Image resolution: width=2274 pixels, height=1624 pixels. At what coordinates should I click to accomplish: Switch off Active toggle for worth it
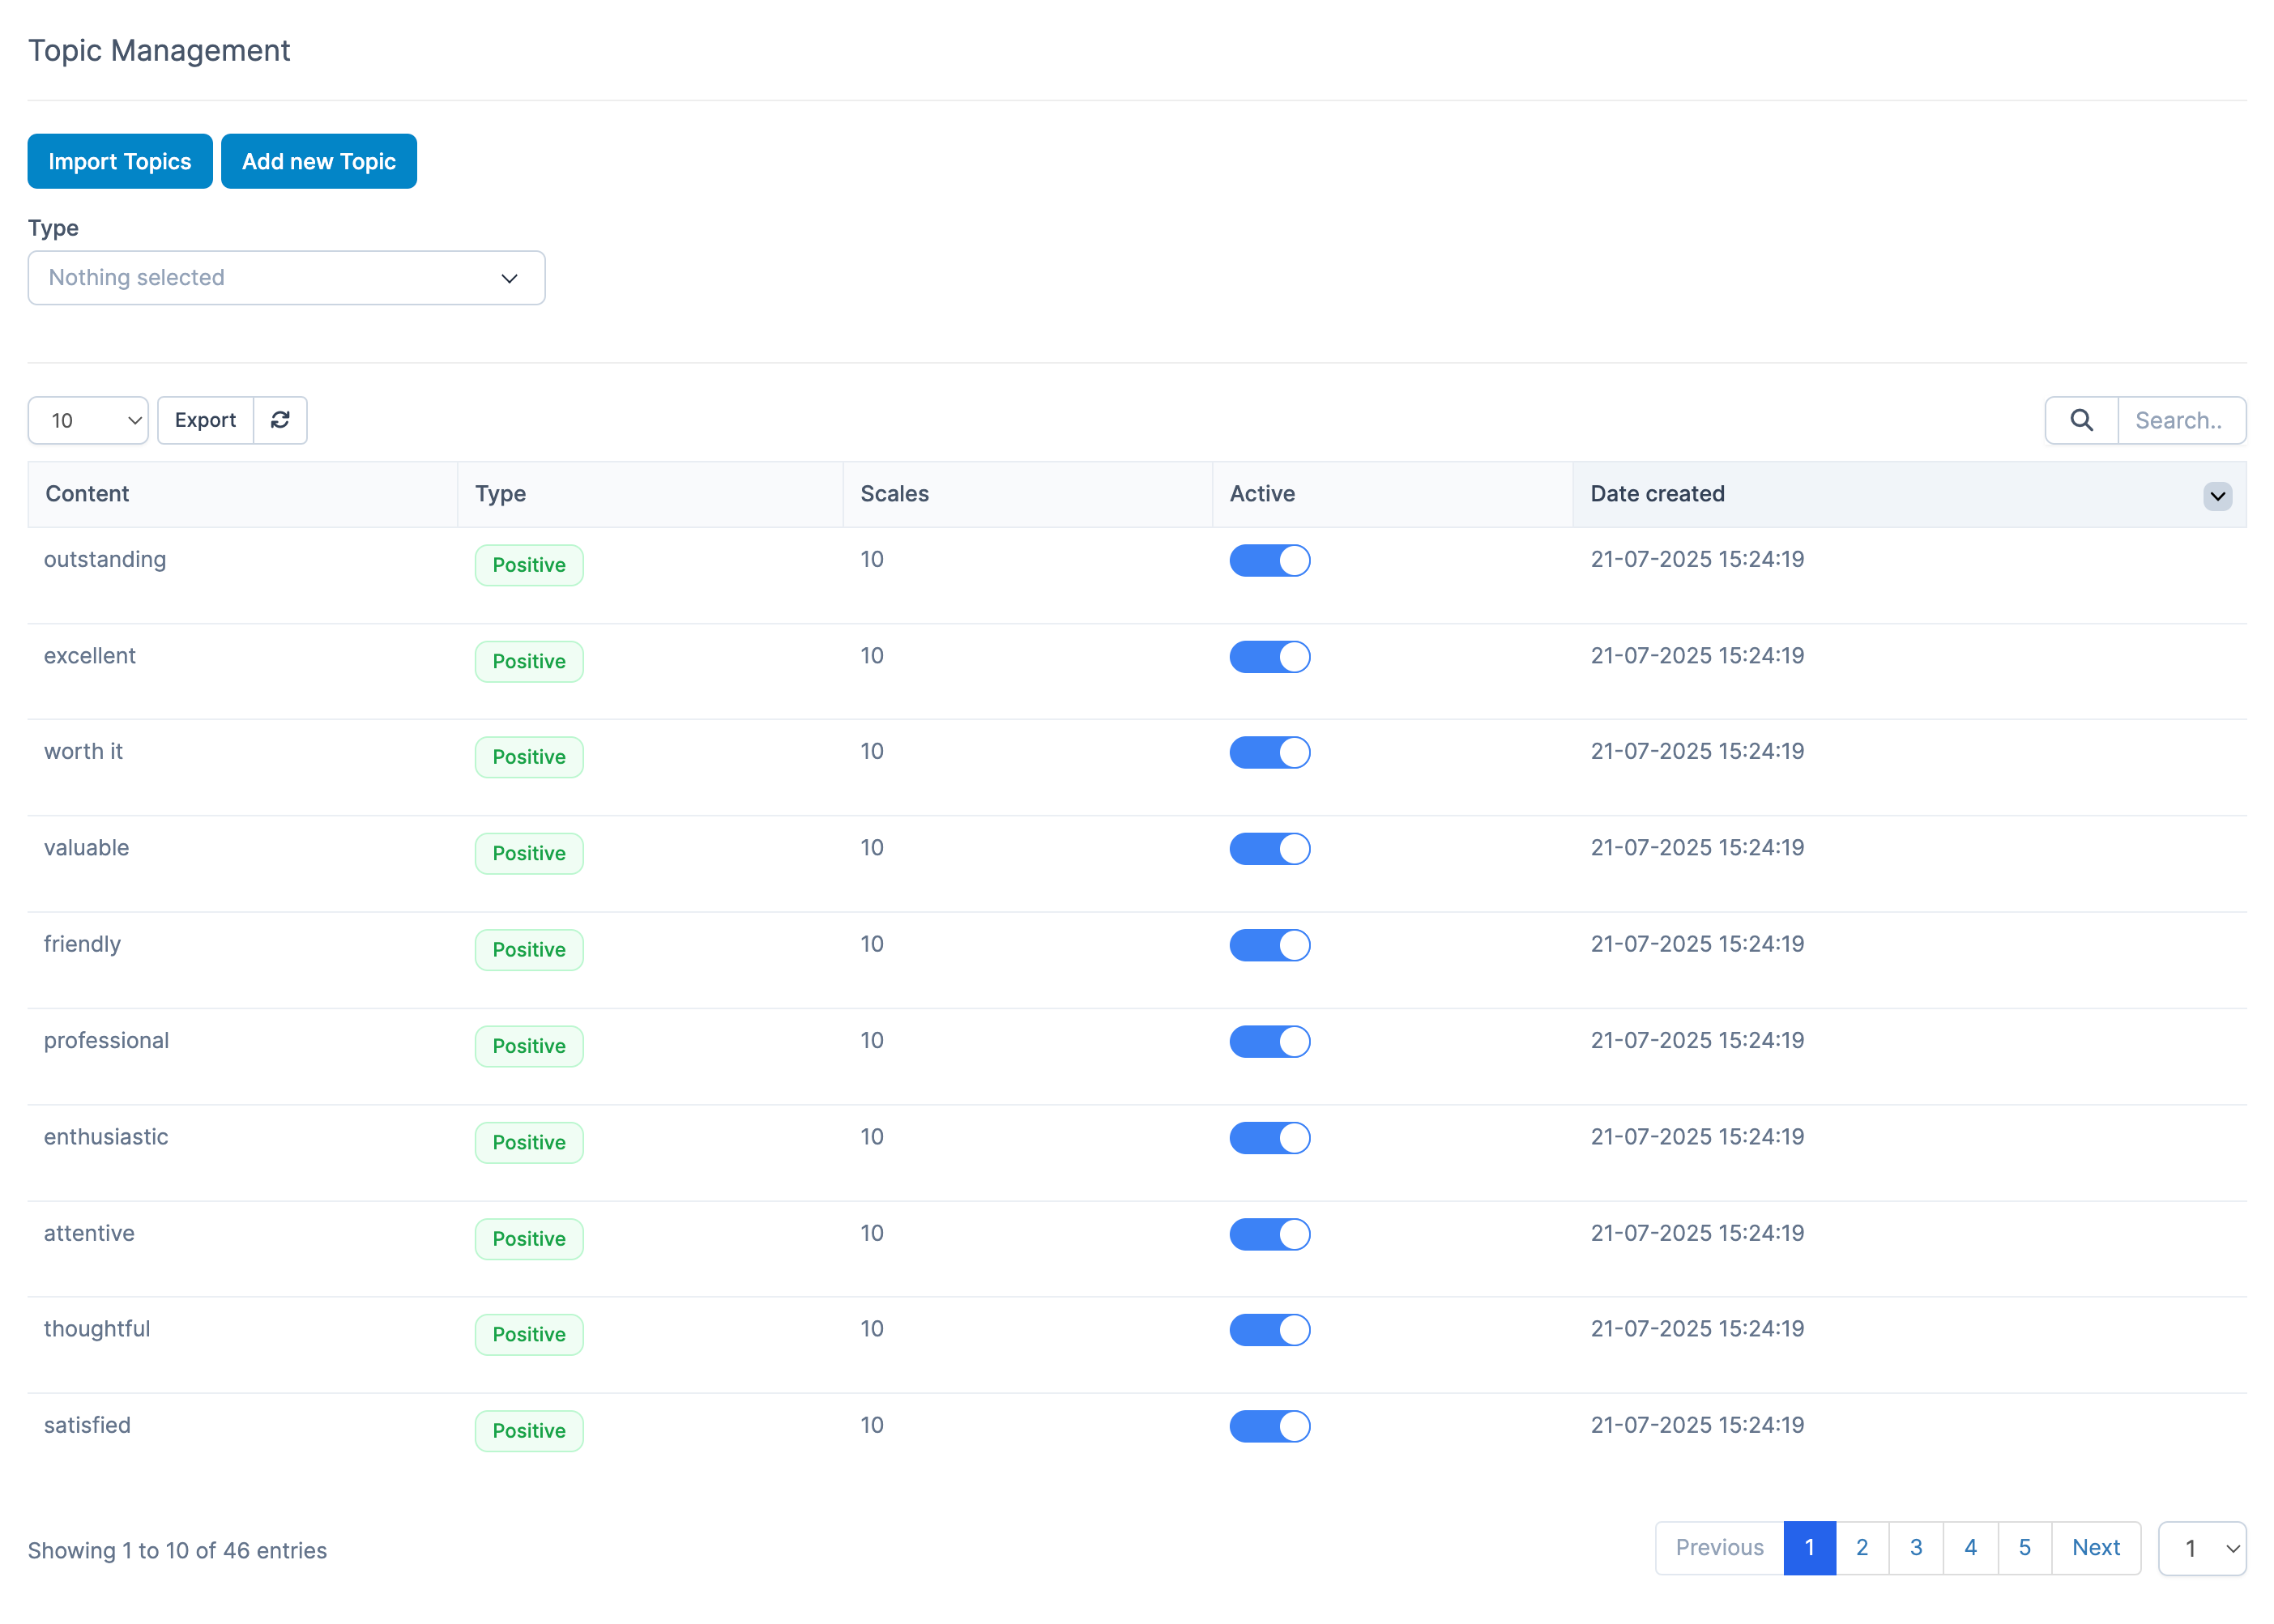[1269, 752]
